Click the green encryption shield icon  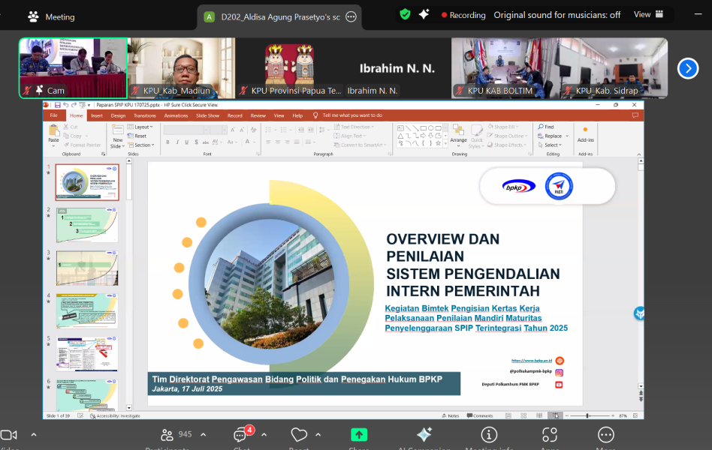tap(405, 14)
